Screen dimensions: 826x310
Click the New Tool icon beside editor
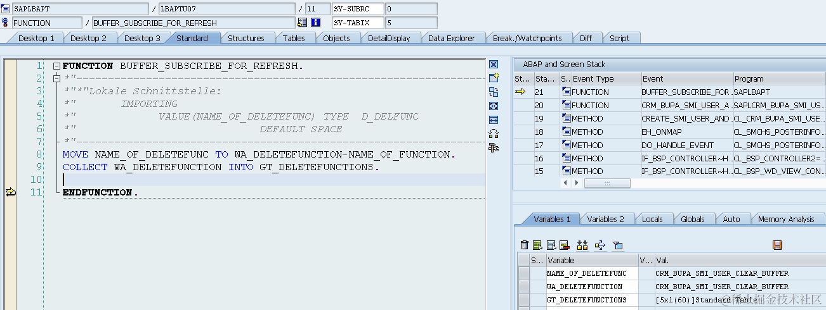(x=494, y=78)
